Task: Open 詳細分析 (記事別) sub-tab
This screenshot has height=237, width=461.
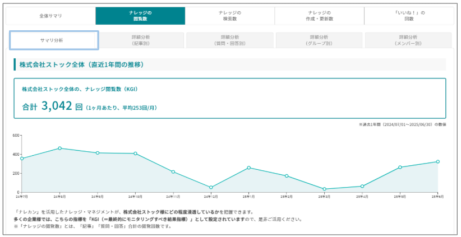Action: tap(141, 40)
